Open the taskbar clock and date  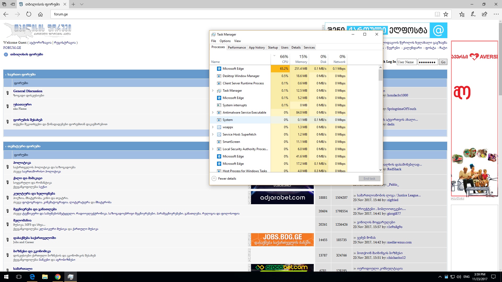point(480,277)
